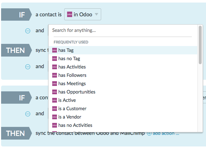Click Odoo logo in 'in Odoo' dropdown
Viewport: 206px width, 149px height.
[x=70, y=14]
